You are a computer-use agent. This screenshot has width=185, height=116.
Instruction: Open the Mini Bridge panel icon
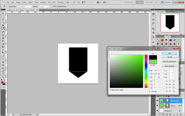click(153, 14)
